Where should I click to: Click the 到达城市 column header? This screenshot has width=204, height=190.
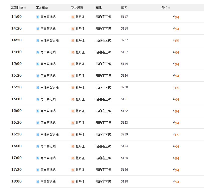click(77, 8)
